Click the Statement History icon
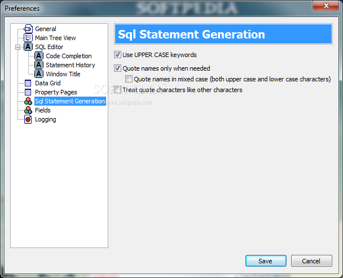 tap(39, 65)
